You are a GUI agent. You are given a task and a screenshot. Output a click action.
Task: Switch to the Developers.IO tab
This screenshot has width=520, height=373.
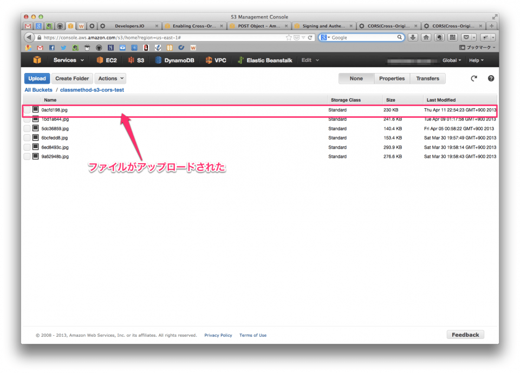pos(131,26)
